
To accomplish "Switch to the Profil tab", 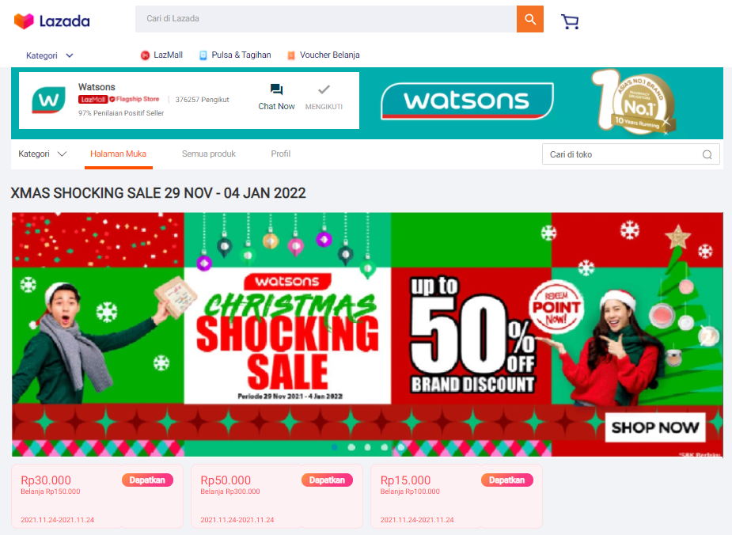I will tap(281, 154).
